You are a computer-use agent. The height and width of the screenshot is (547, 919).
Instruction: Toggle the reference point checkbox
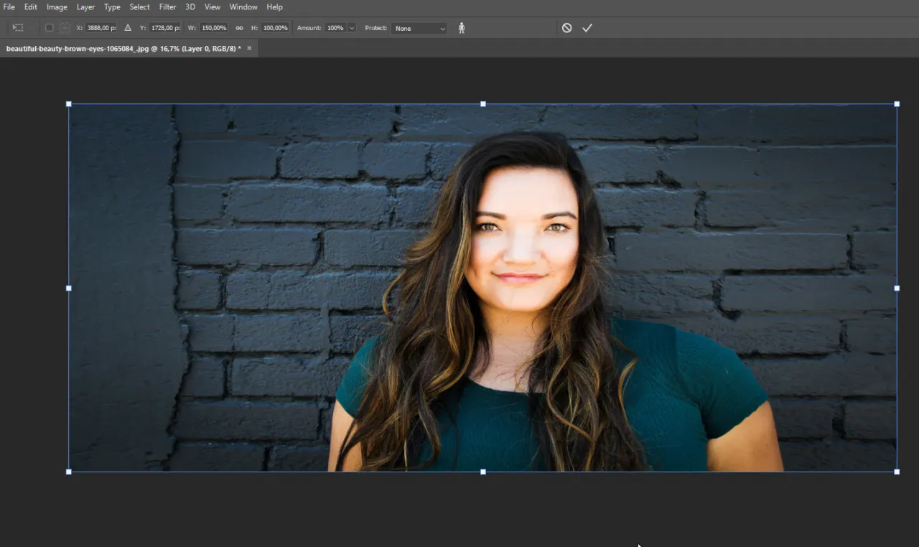pos(49,27)
